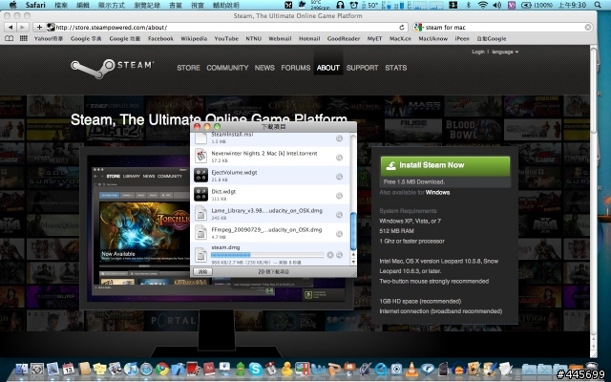Viewport: 611px width, 382px height.
Task: Open volume control in the menu bar
Action: (x=496, y=5)
